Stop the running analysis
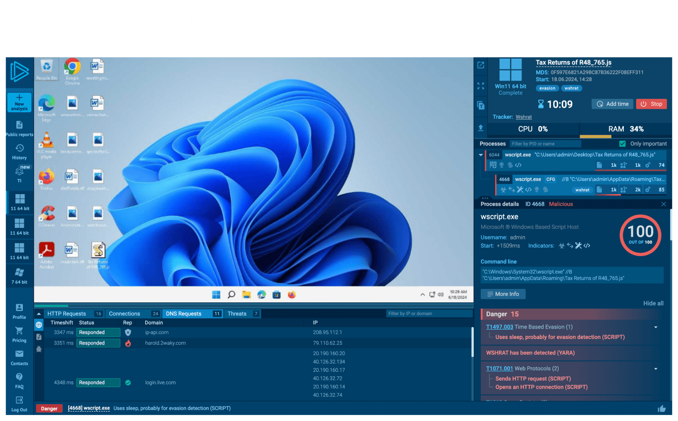The image size is (678, 421). point(651,104)
